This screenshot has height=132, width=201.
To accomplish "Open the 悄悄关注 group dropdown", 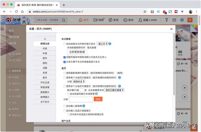I will 79,81.
